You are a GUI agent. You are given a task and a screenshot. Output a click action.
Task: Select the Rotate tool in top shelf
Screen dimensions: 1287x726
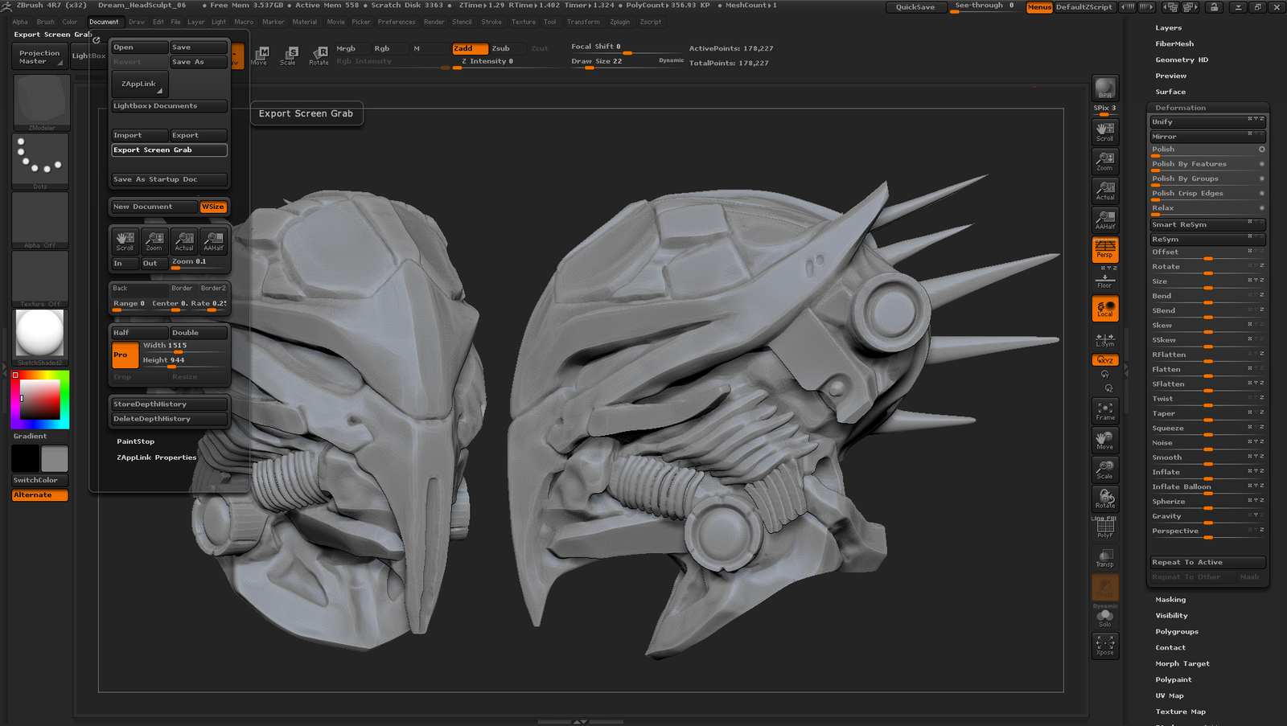[319, 55]
